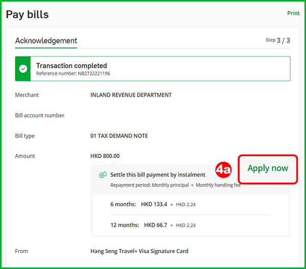This screenshot has height=269, width=306.
Task: Click the HKD 800.00 amount
Action: click(105, 156)
